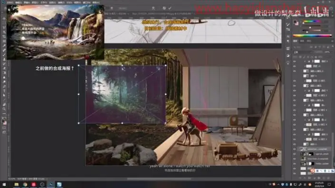This screenshot has width=335, height=188.
Task: Open the first menu in the menu bar
Action: (10, 2)
